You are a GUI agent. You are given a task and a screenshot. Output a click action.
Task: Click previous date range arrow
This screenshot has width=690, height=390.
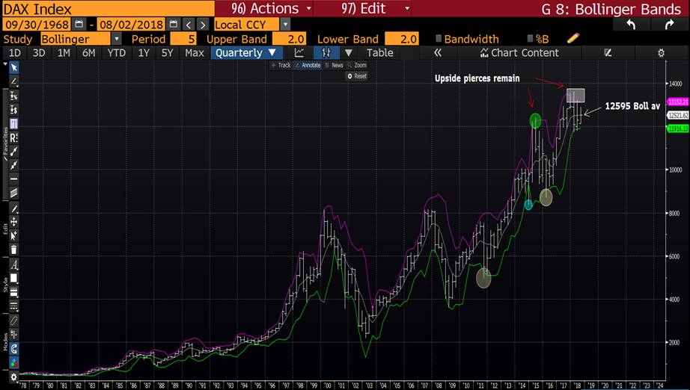coord(189,25)
